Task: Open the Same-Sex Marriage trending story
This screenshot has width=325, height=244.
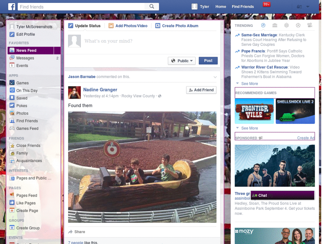Action: (259, 35)
